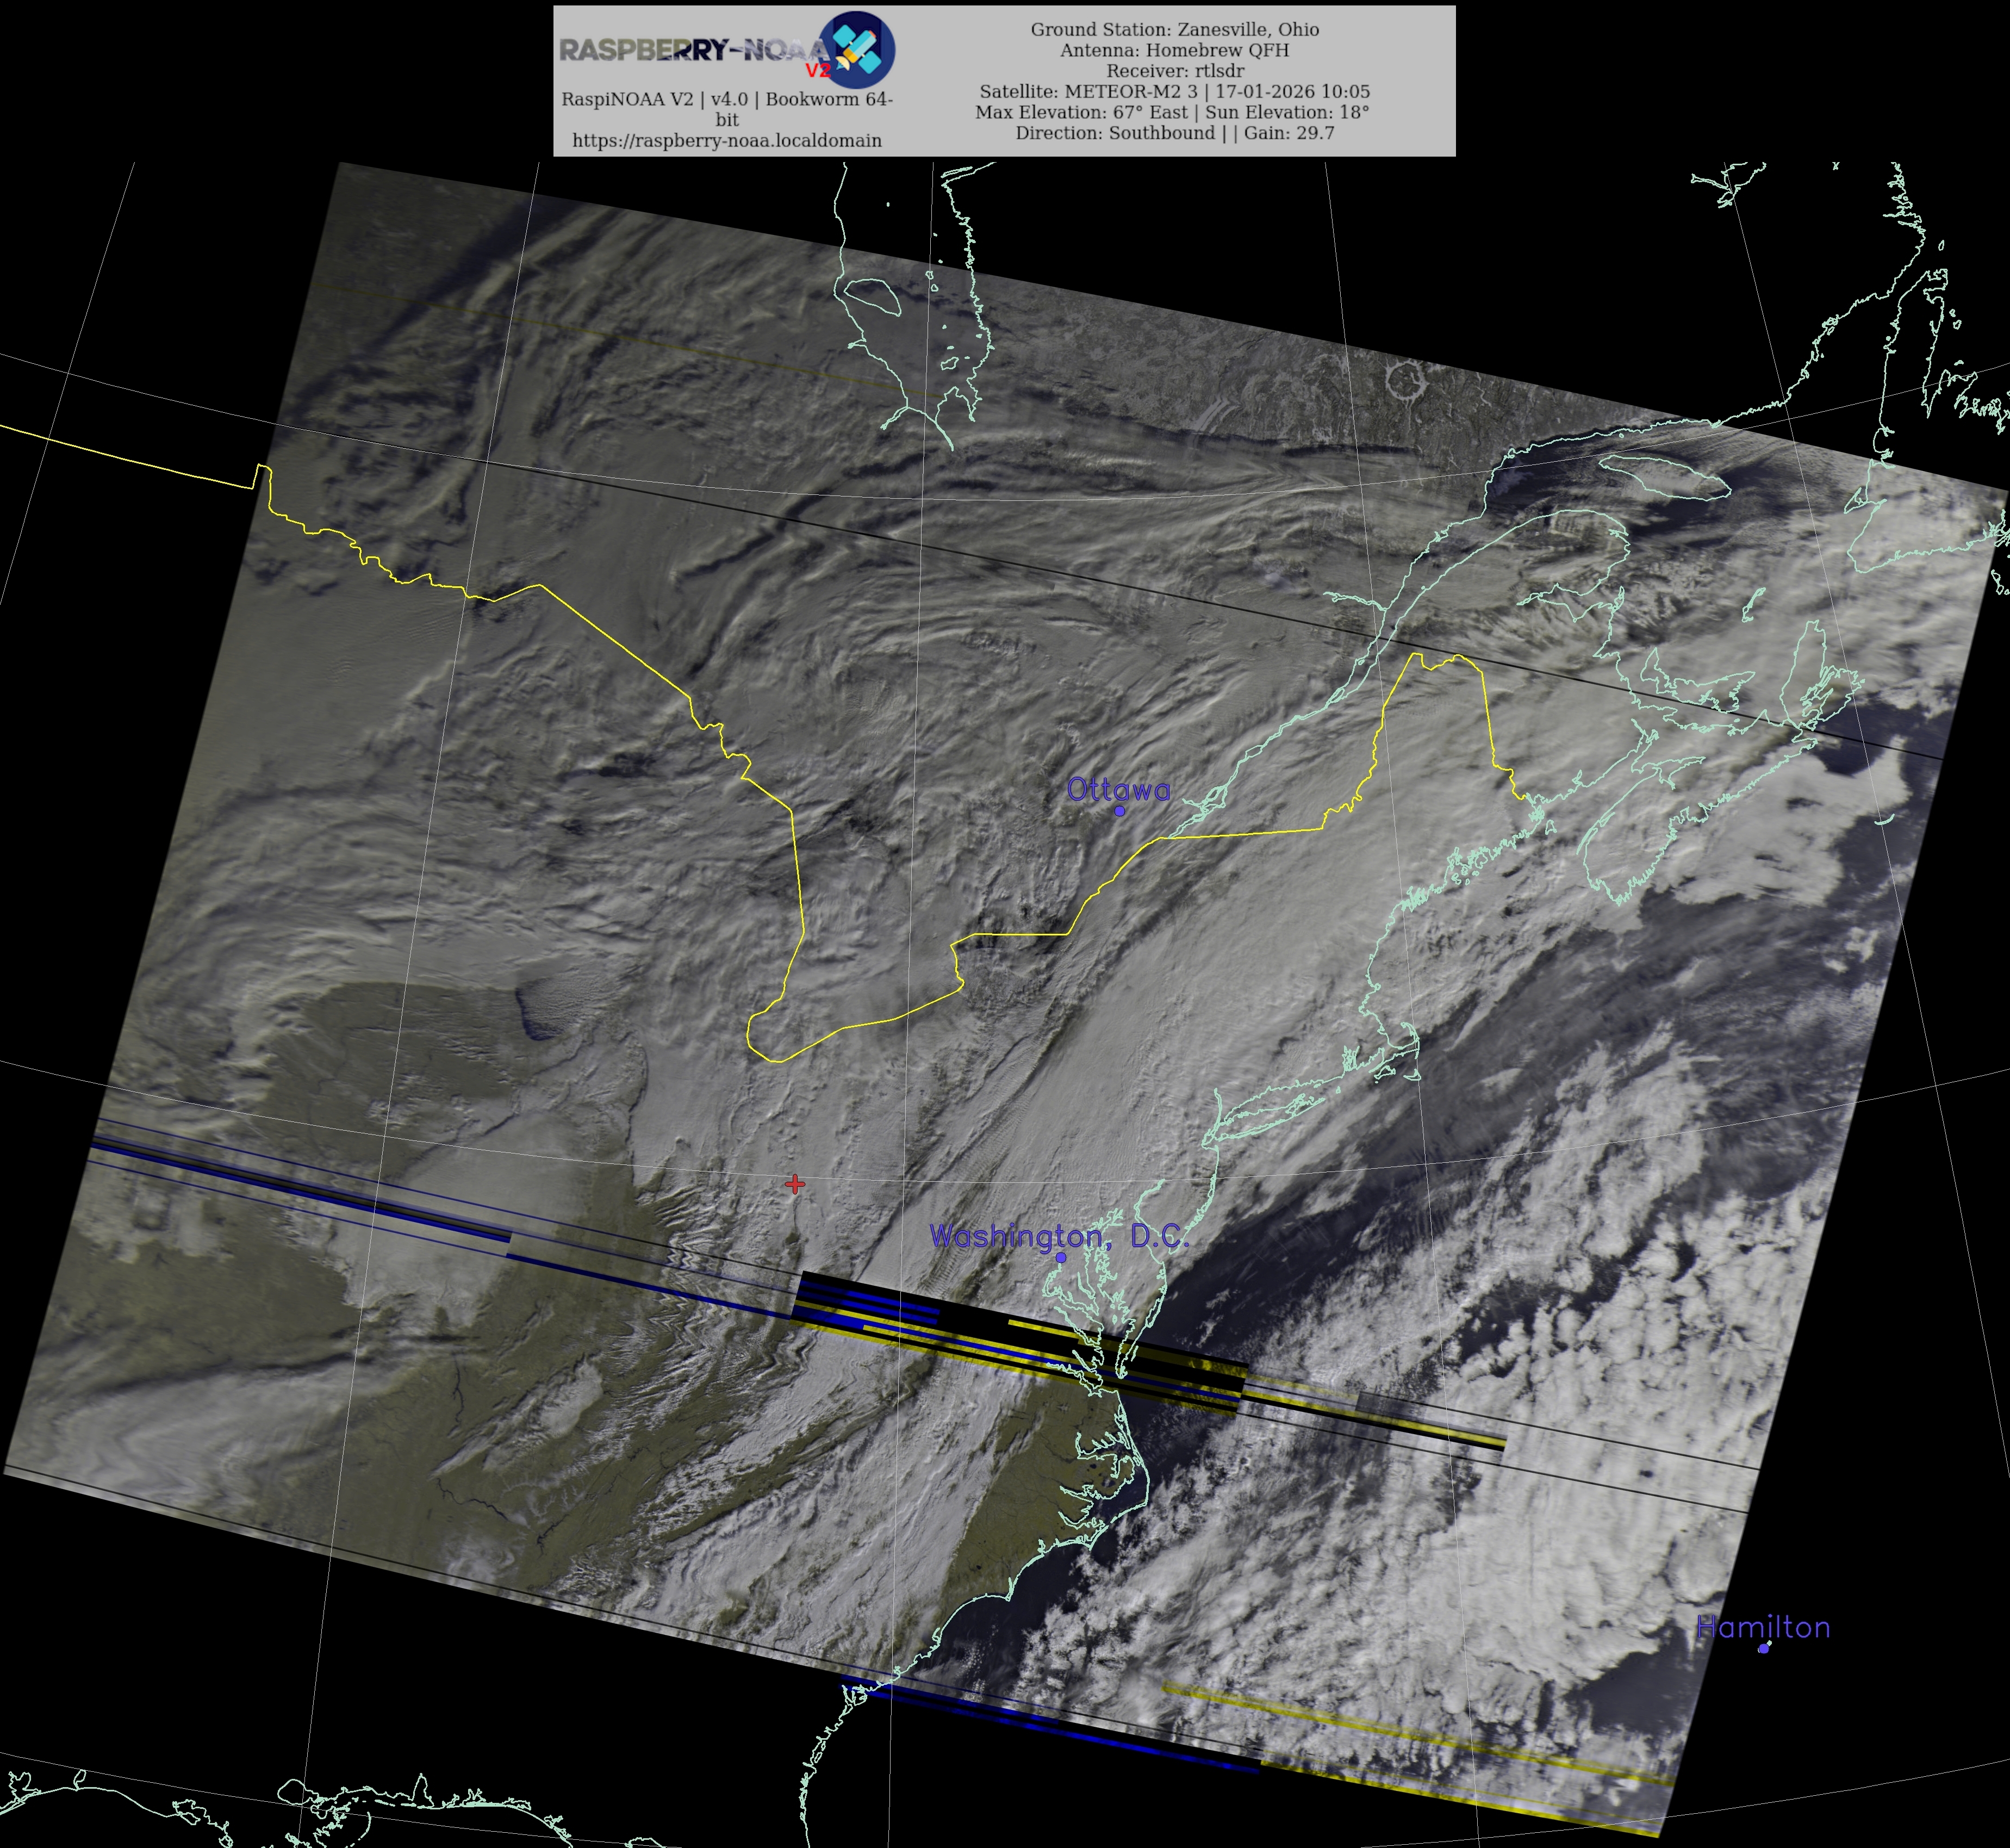Click the Direction: Southbound gain line
The image size is (2010, 1848).
pos(1174,133)
